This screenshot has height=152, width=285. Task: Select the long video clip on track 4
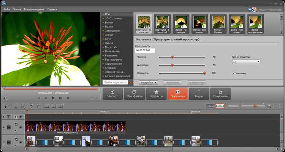(76, 127)
